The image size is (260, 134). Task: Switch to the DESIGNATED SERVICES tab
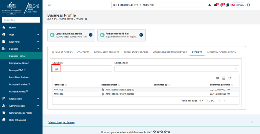pyautogui.click(x=106, y=52)
